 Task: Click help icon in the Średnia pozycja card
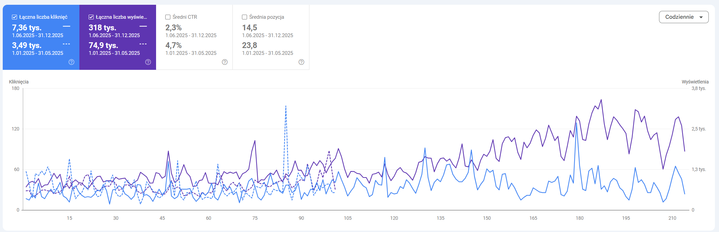(301, 62)
